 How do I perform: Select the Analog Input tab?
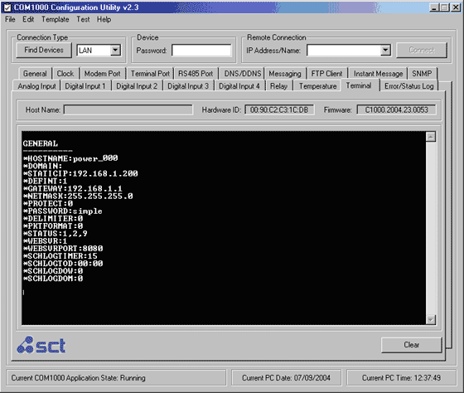(x=36, y=86)
